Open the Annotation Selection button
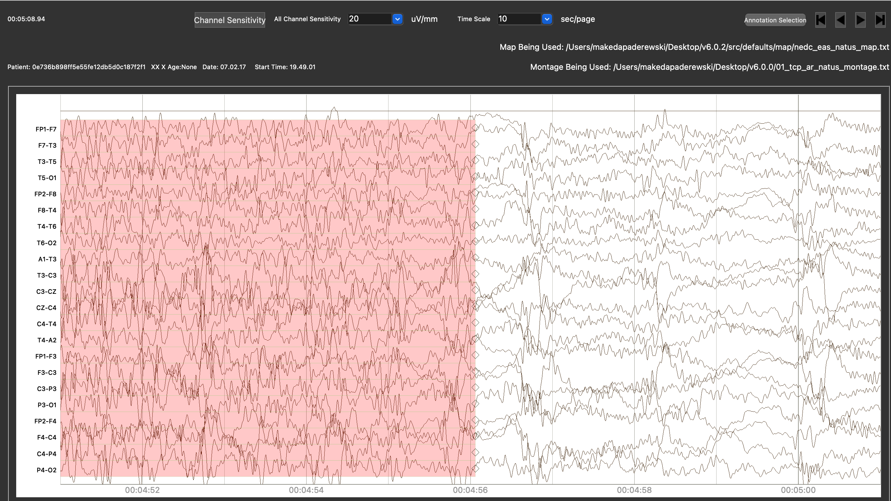Viewport: 891px width, 501px height. 775,20
